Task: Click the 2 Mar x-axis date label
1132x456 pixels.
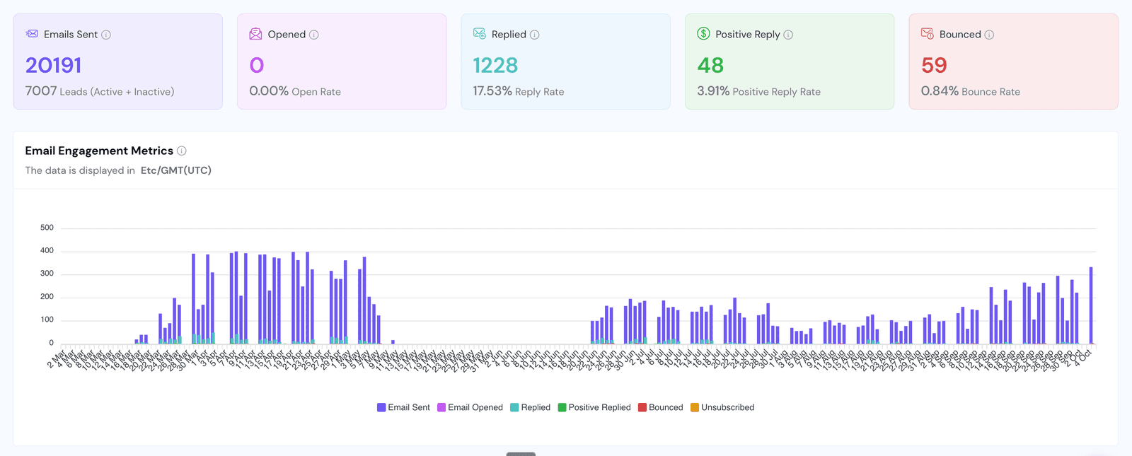Action: click(57, 358)
